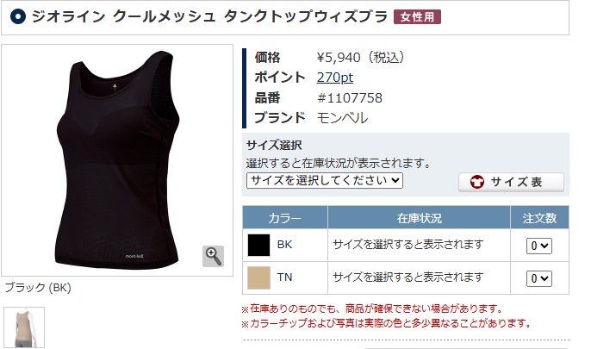Open the BK order quantity dropdown

pos(539,246)
